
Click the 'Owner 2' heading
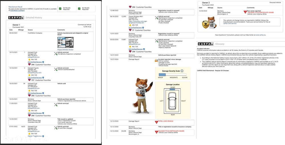[x=206, y=3]
